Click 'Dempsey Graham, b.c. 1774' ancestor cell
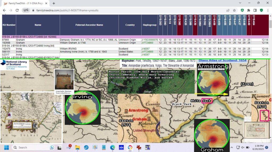Screen dimensions: 272x152 [x=89, y=40]
